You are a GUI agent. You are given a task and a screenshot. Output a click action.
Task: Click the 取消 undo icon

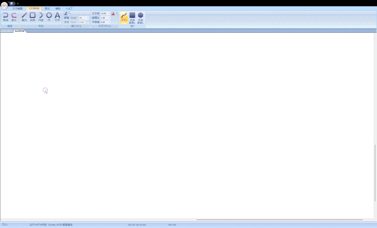[x=6, y=17]
